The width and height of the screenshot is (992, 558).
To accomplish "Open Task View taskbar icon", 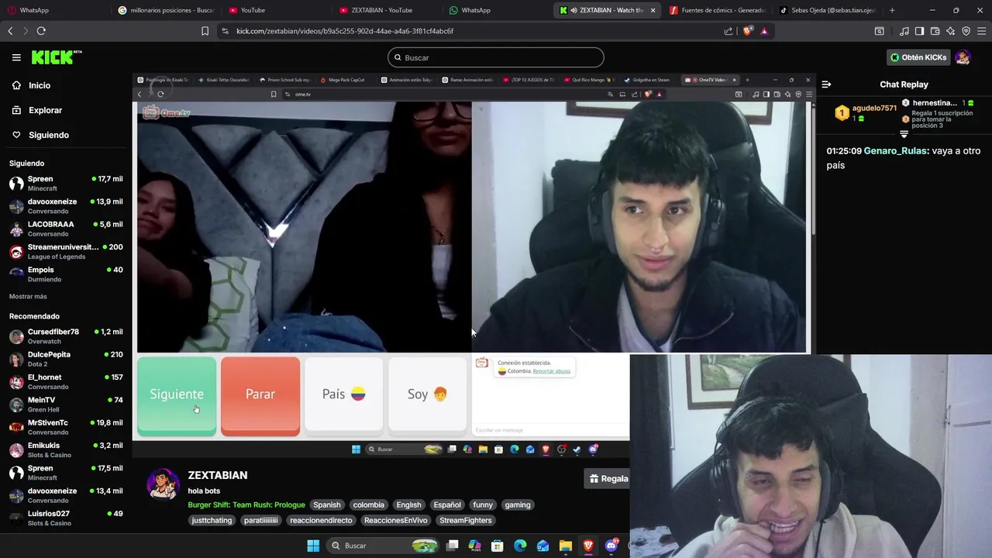I will point(453,546).
